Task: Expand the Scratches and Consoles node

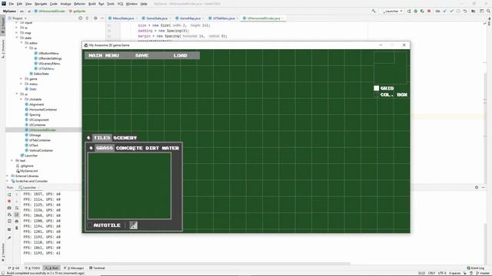Action: (x=8, y=181)
